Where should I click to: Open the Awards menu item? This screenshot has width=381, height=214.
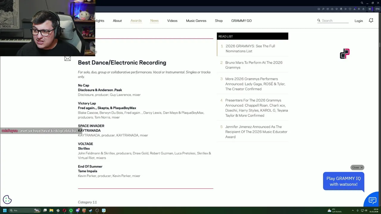click(x=136, y=21)
